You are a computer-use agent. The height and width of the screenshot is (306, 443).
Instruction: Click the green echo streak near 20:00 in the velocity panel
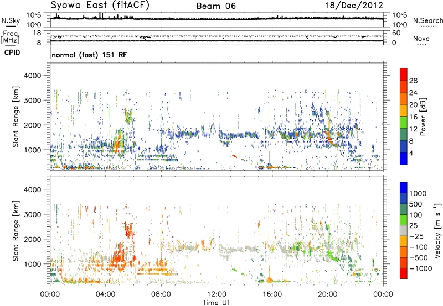point(333,255)
